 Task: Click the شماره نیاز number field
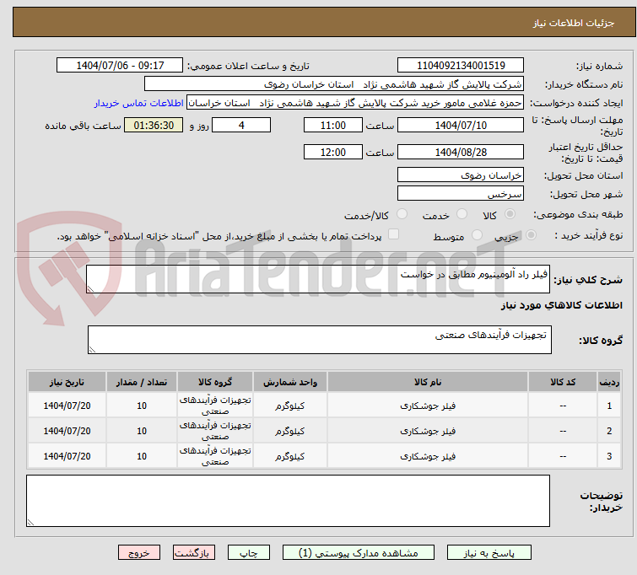(460, 66)
